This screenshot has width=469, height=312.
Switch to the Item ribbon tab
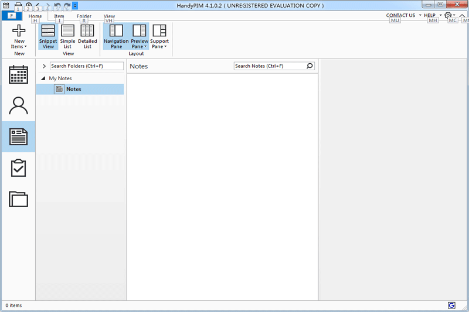pyautogui.click(x=59, y=16)
